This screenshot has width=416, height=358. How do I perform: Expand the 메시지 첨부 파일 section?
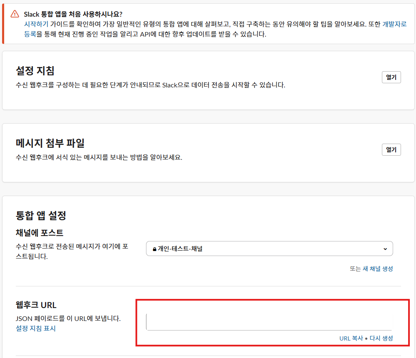391,149
